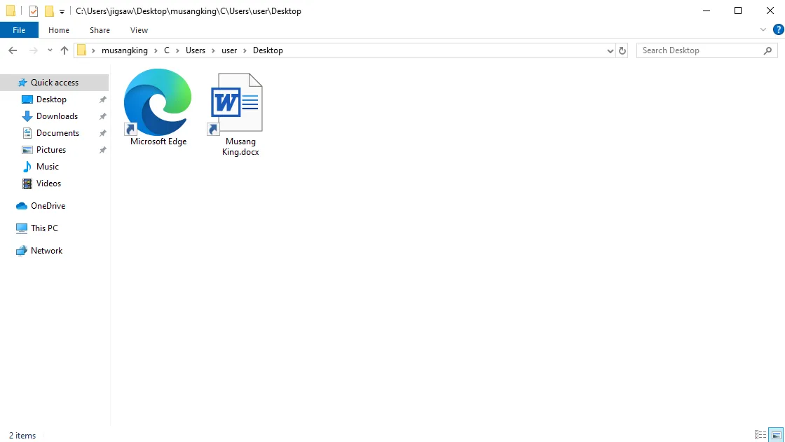Click the pin icon beside Downloads
This screenshot has height=442, width=785.
pyautogui.click(x=102, y=116)
